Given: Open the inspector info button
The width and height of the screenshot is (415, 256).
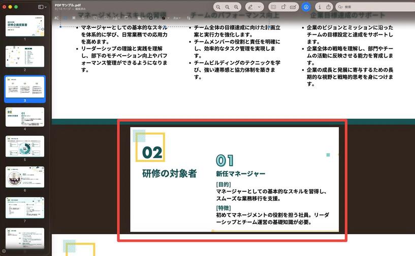Looking at the screenshot, I should click(320, 7).
